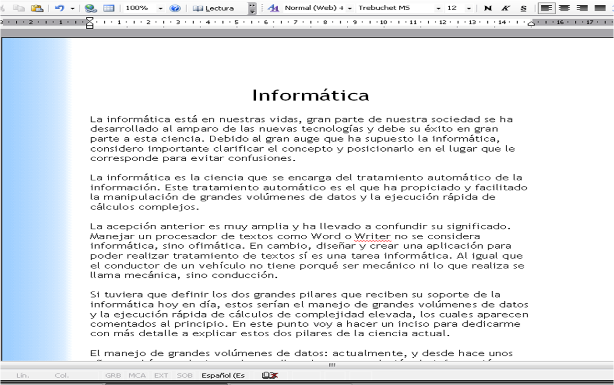
Task: Open the zoom percentage dropdown
Action: point(160,8)
